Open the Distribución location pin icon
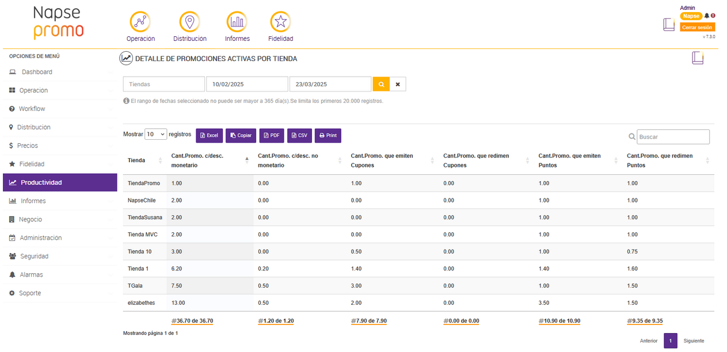727x352 pixels. tap(189, 22)
